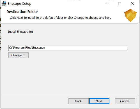This screenshot has height=109, width=140.
Task: Click the instruction text about default folder
Action: [60, 18]
